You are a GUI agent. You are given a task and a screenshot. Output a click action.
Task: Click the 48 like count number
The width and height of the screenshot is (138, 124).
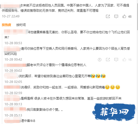(x=130, y=17)
